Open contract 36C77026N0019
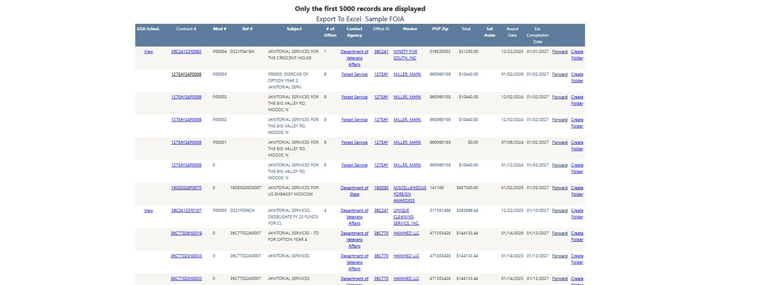 186,233
